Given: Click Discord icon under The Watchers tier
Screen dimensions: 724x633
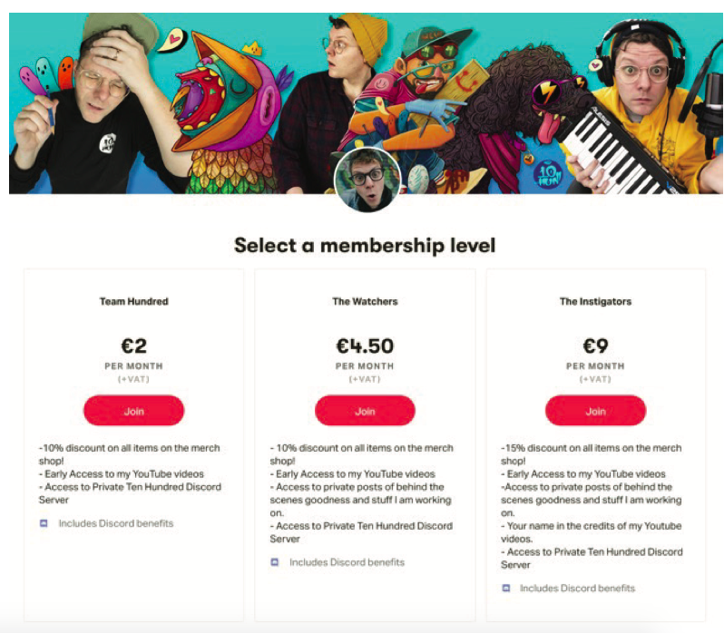Looking at the screenshot, I should 275,562.
